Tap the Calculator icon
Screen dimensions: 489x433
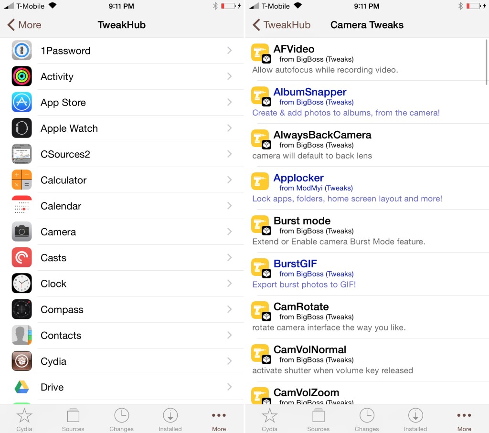21,180
